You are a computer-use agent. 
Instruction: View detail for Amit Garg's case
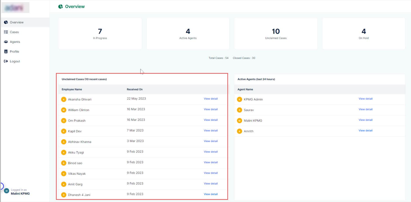[211, 183]
